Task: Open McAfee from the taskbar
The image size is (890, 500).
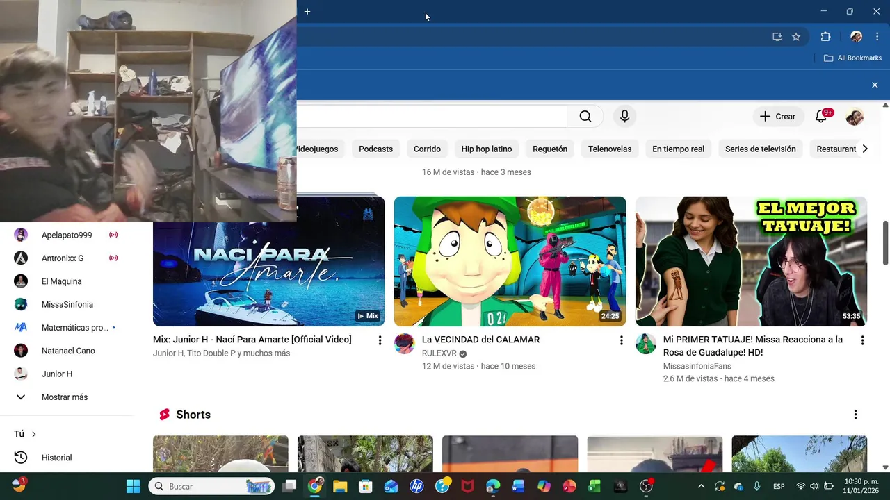Action: [x=467, y=486]
